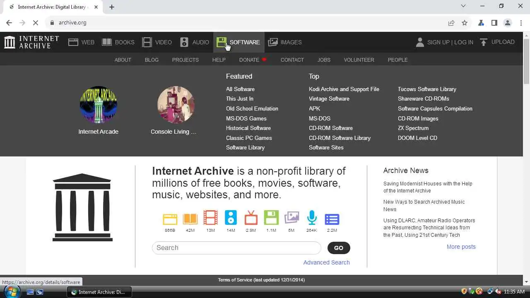Screen dimensions: 530x298
Task: Expand the tab search chevron
Action: [x=463, y=6]
